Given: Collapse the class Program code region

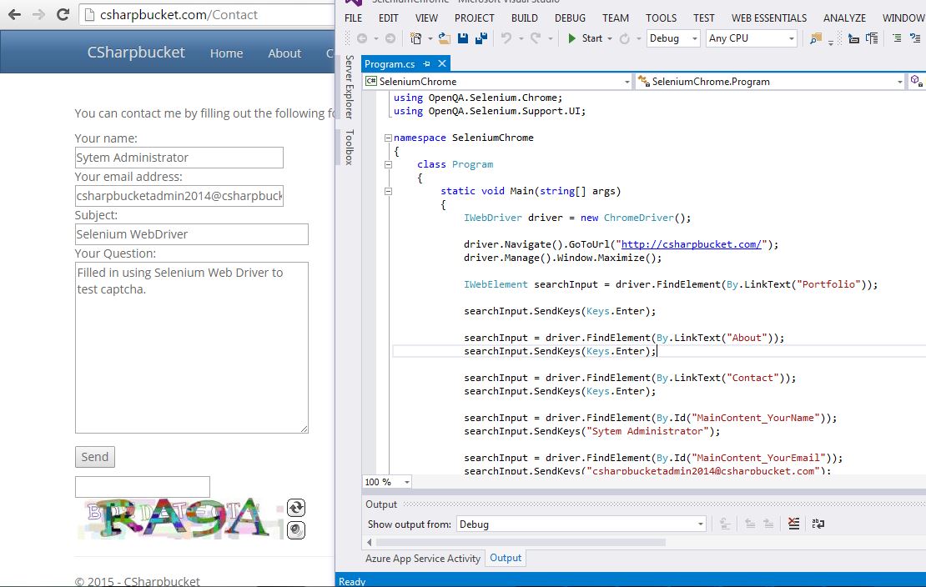Looking at the screenshot, I should pos(388,164).
